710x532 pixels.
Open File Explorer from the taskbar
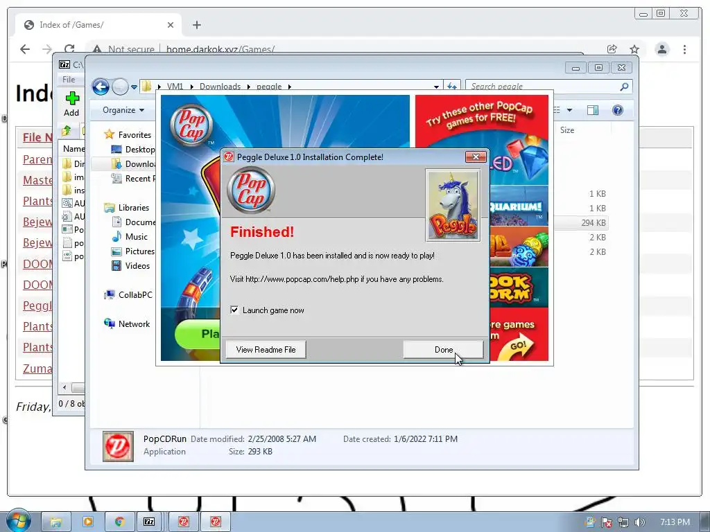coord(56,522)
